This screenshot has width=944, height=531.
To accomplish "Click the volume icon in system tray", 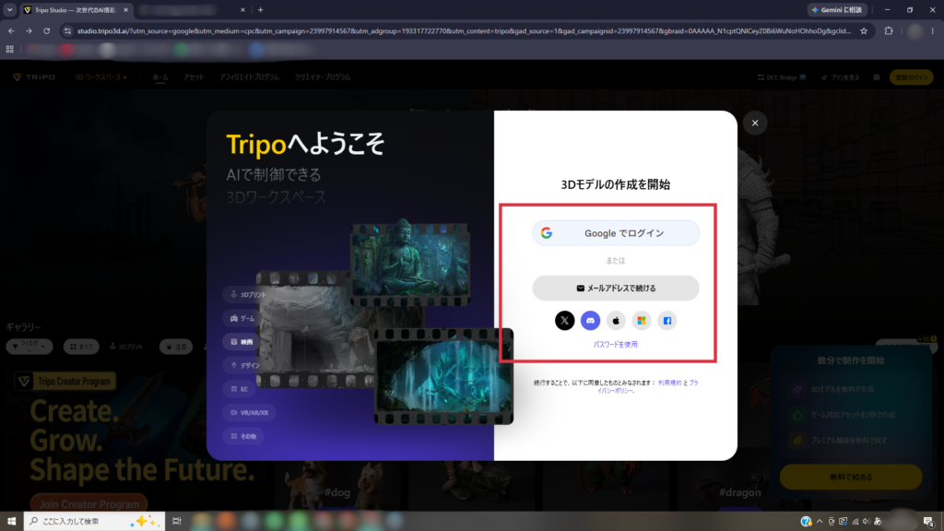I will (x=867, y=522).
